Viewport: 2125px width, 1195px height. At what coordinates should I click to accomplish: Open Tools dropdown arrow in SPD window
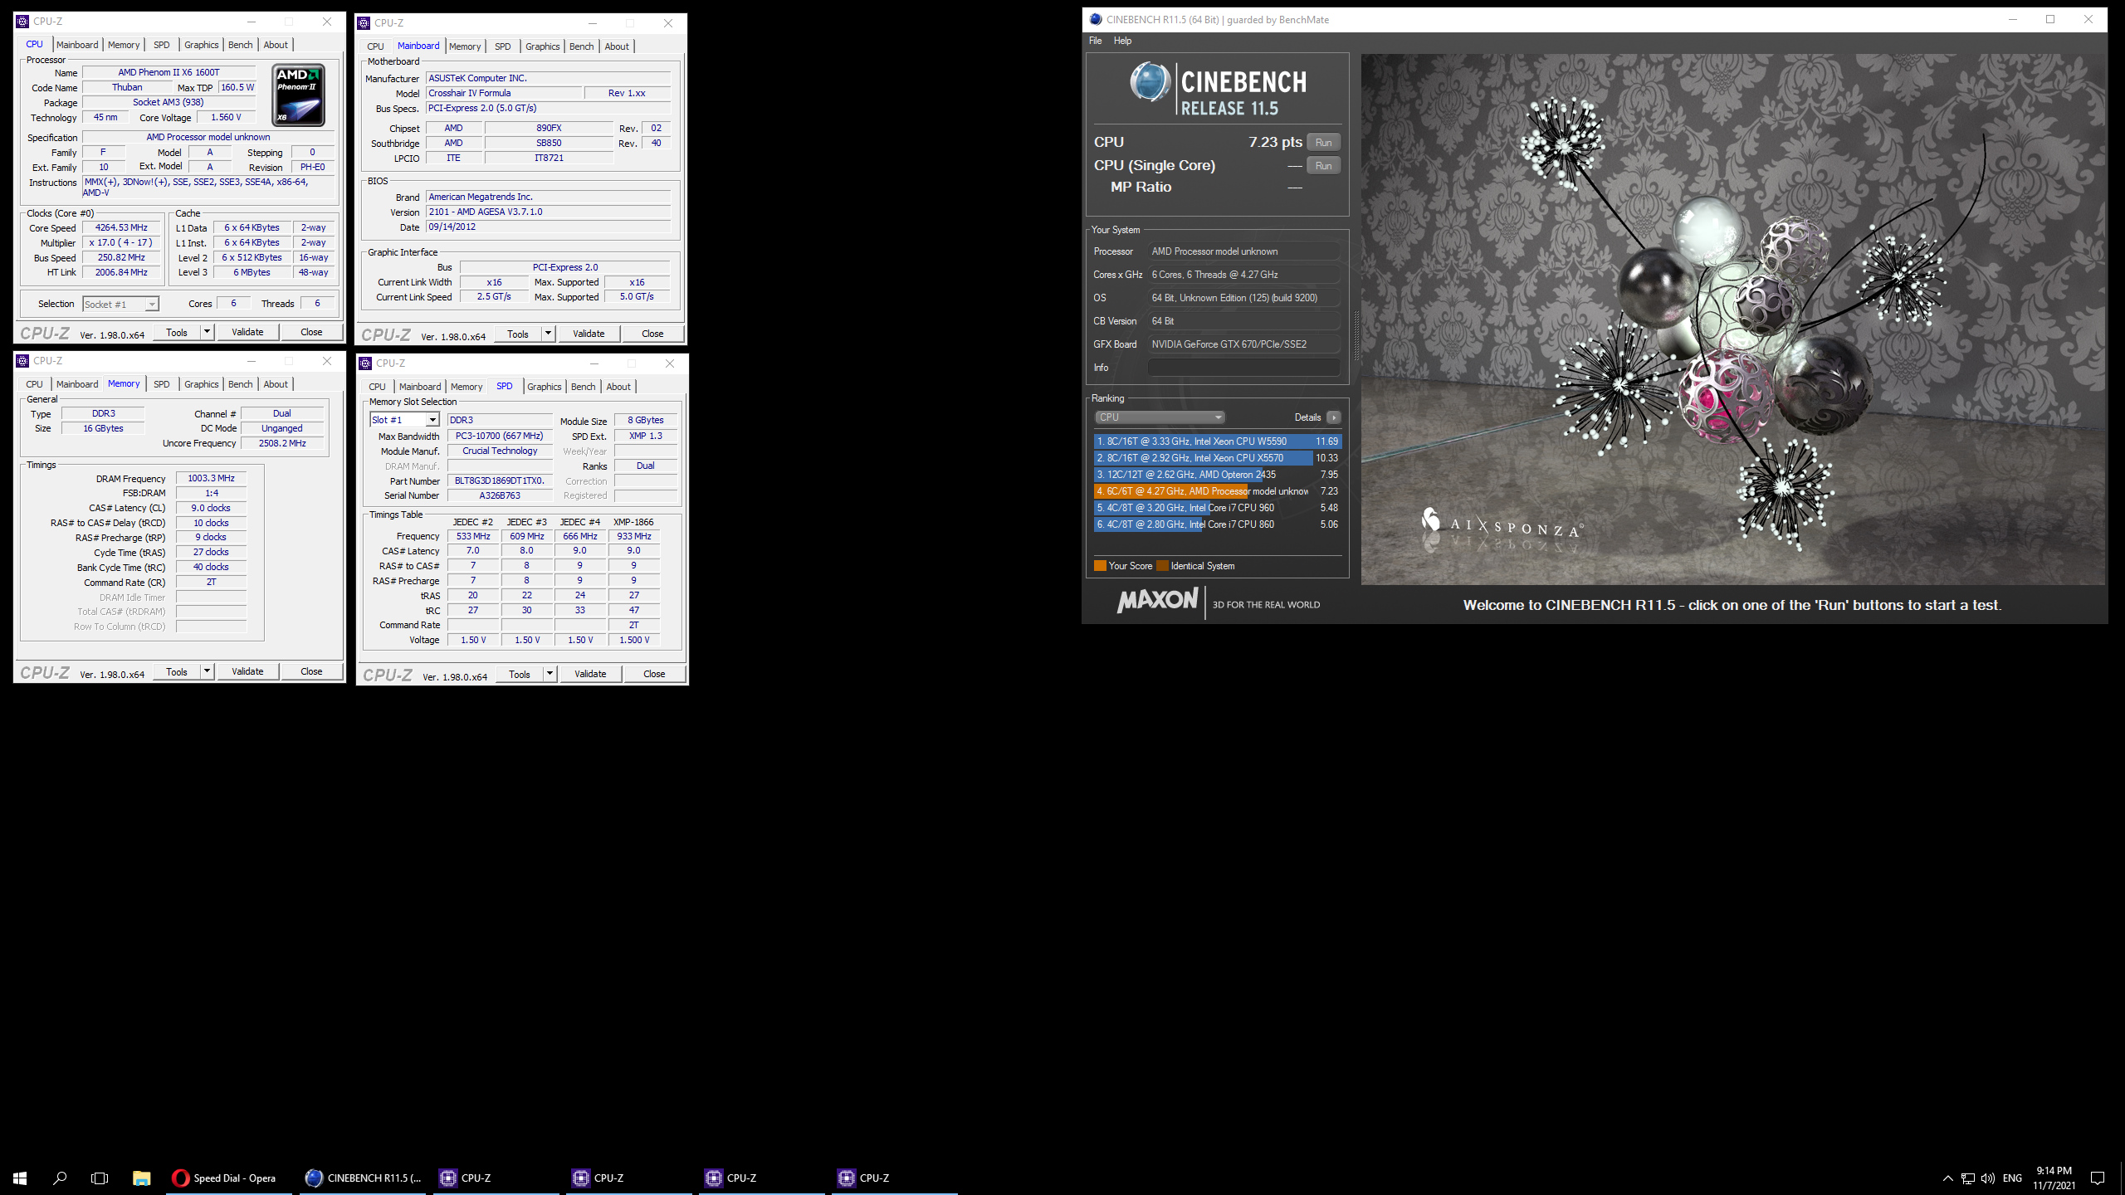click(x=550, y=674)
